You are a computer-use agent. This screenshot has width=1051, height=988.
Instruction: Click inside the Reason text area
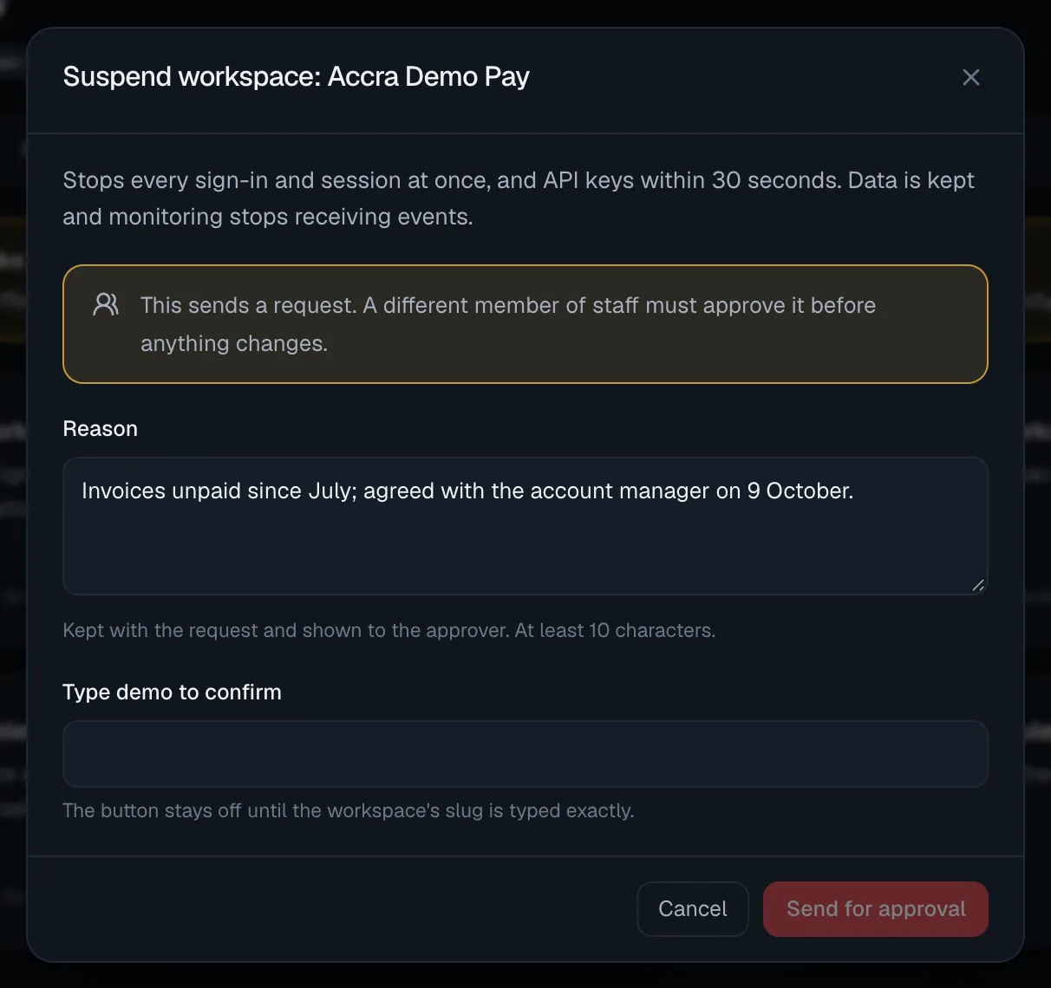point(525,526)
